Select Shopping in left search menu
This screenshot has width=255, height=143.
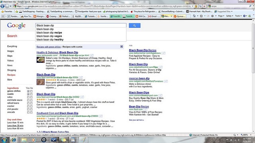click(12, 70)
